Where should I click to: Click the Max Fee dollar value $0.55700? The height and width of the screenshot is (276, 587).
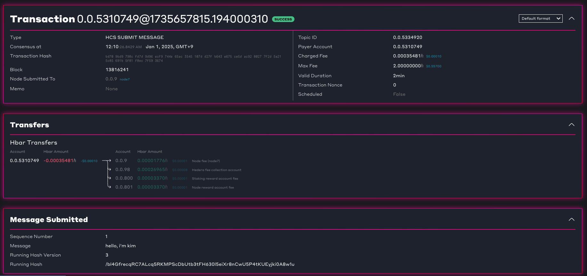434,66
